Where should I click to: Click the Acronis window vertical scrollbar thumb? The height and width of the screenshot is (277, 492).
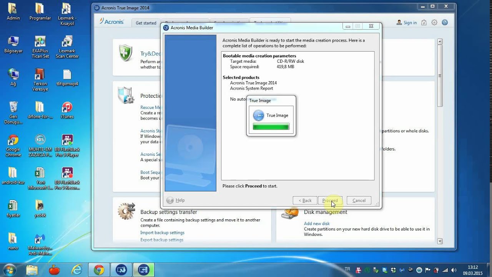440,76
